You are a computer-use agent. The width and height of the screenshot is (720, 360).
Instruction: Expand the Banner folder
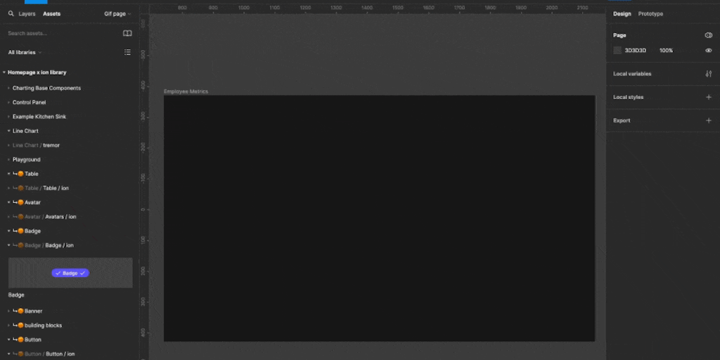coord(8,311)
